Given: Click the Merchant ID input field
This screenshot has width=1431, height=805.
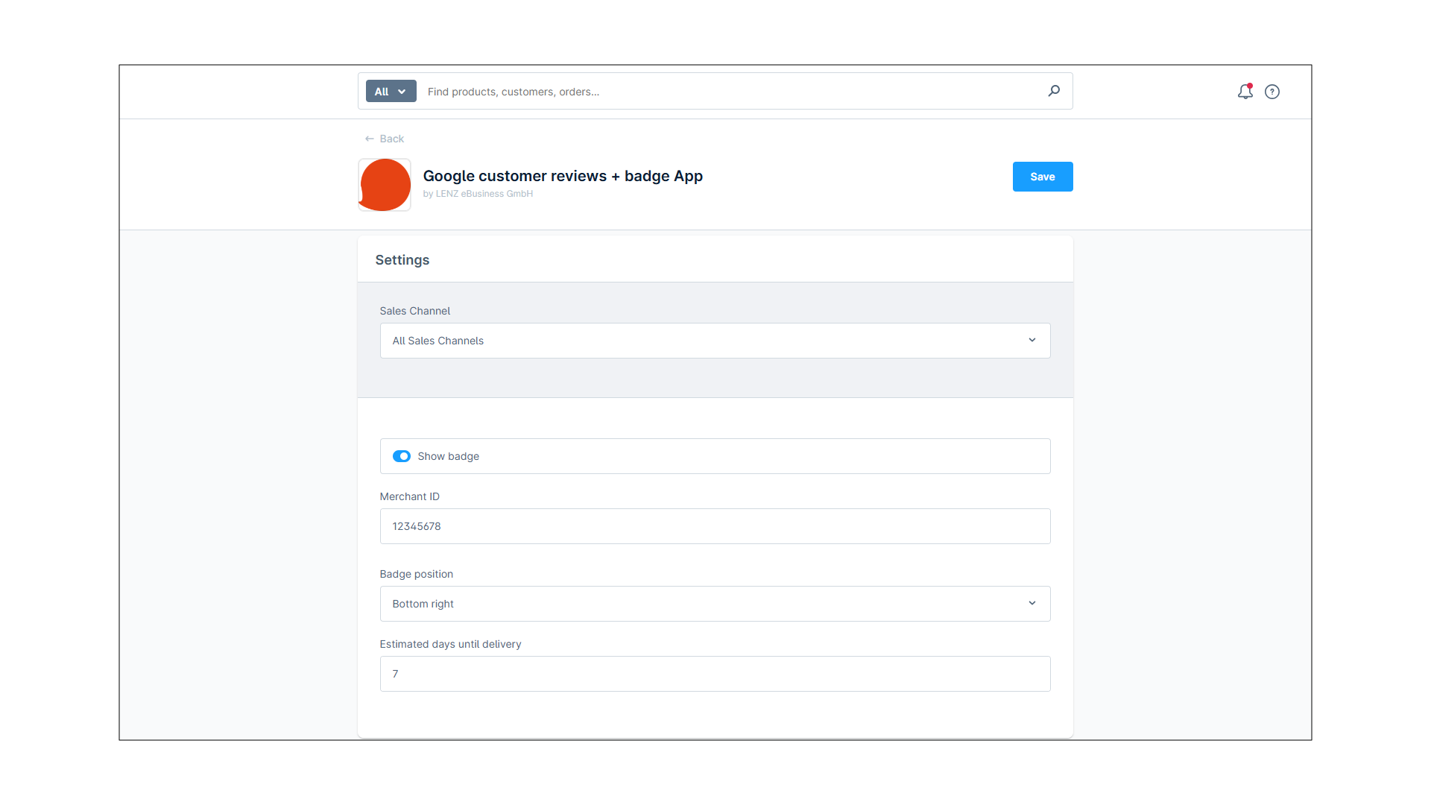Looking at the screenshot, I should [x=715, y=526].
